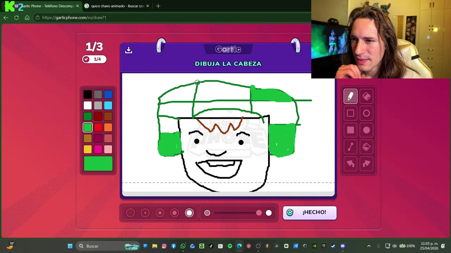Pick the hot pink color swatch

click(x=98, y=149)
